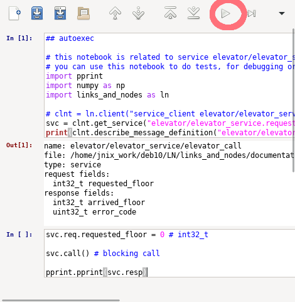Insert cell above with up-arrow icon
Screen dimensions: 295x302
point(115,13)
